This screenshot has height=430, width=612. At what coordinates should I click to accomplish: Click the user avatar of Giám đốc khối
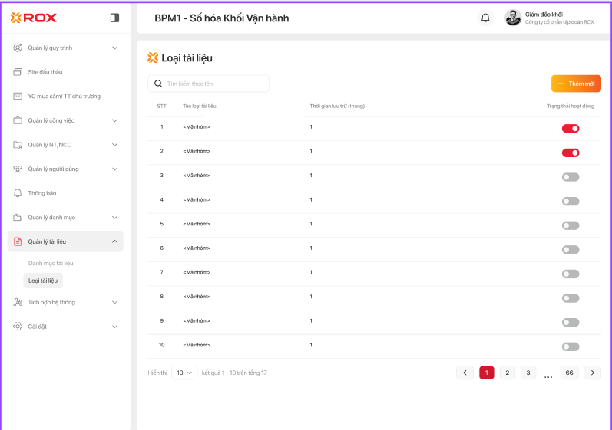pos(512,18)
